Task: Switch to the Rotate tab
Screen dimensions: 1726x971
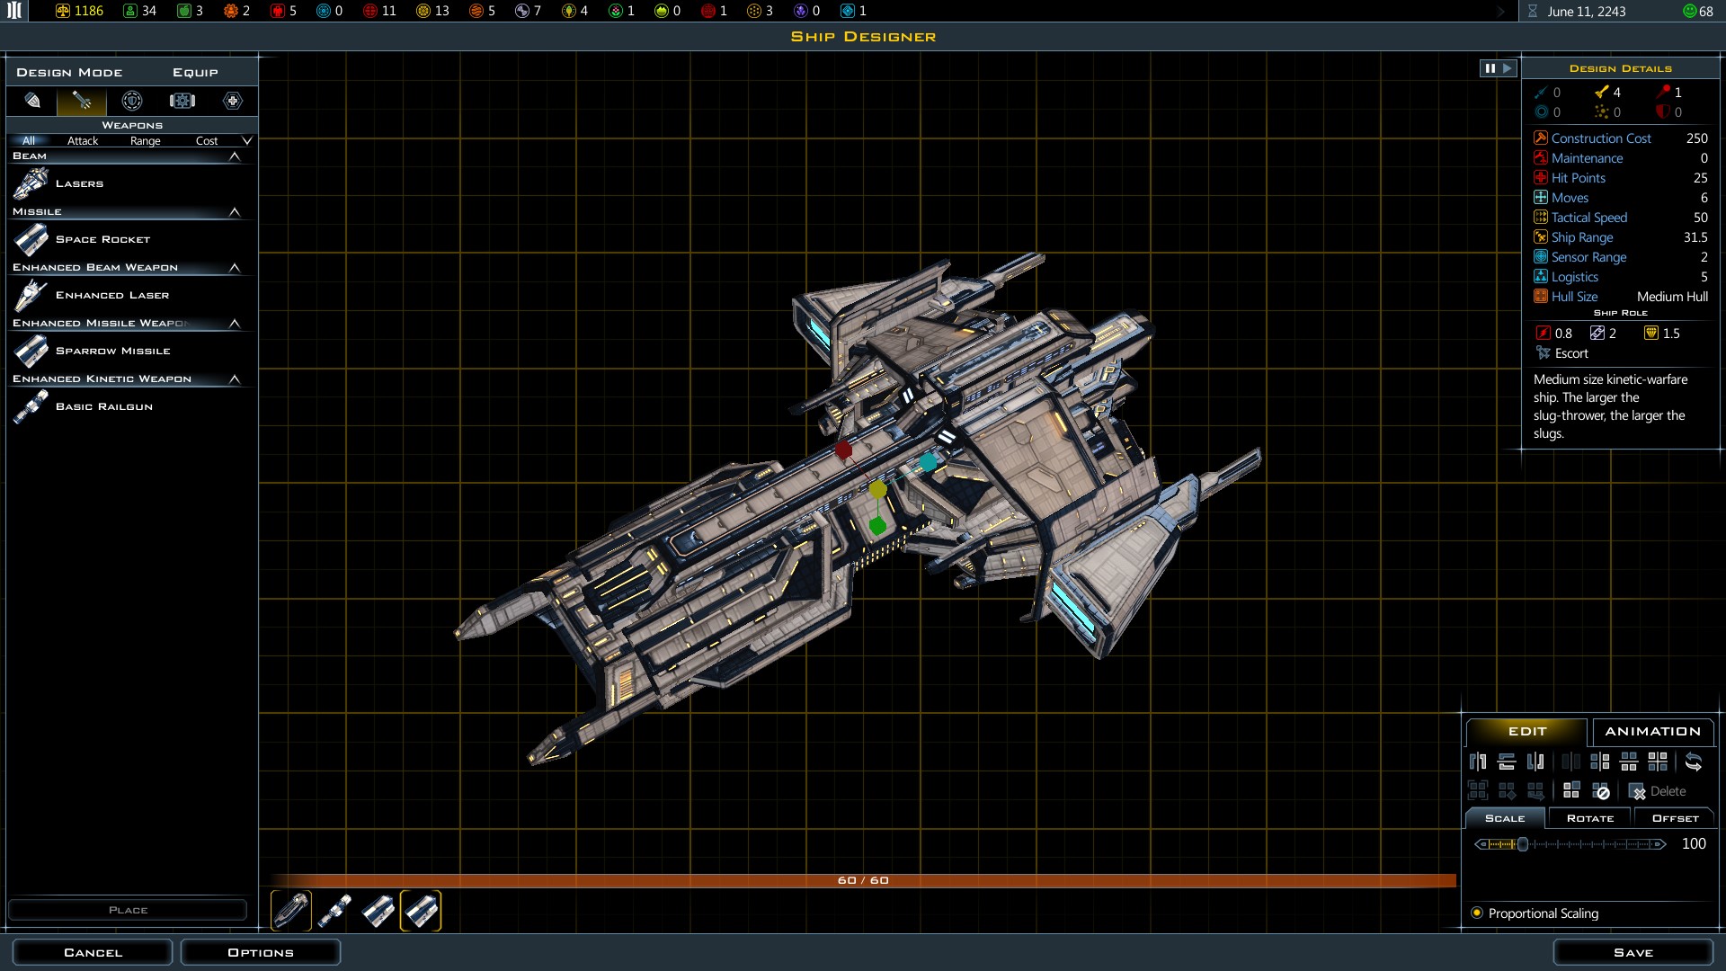Action: [1589, 818]
